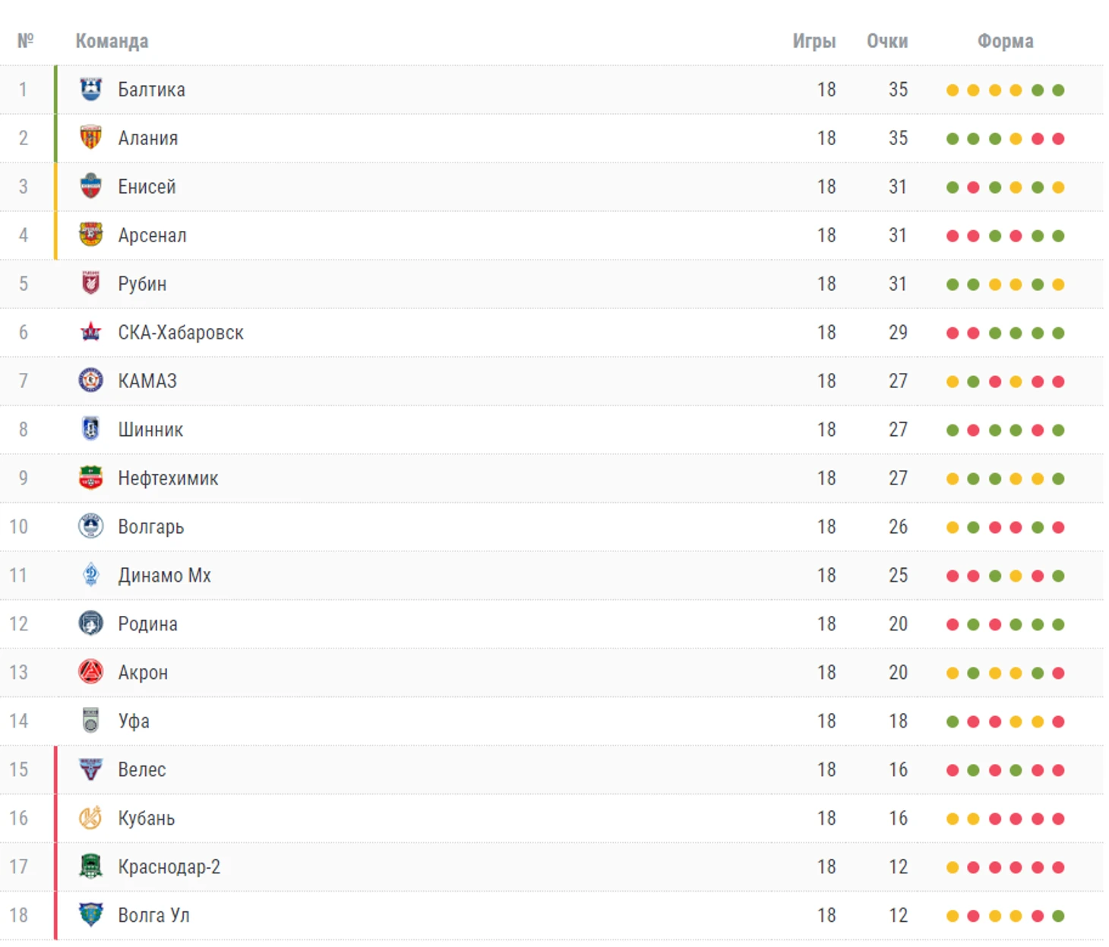Viewport: 1109px width, 947px height.
Task: Select the Рубин crest icon
Action: point(90,283)
